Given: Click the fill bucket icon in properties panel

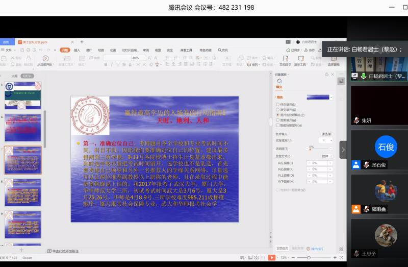Looking at the screenshot, I should pos(279,81).
